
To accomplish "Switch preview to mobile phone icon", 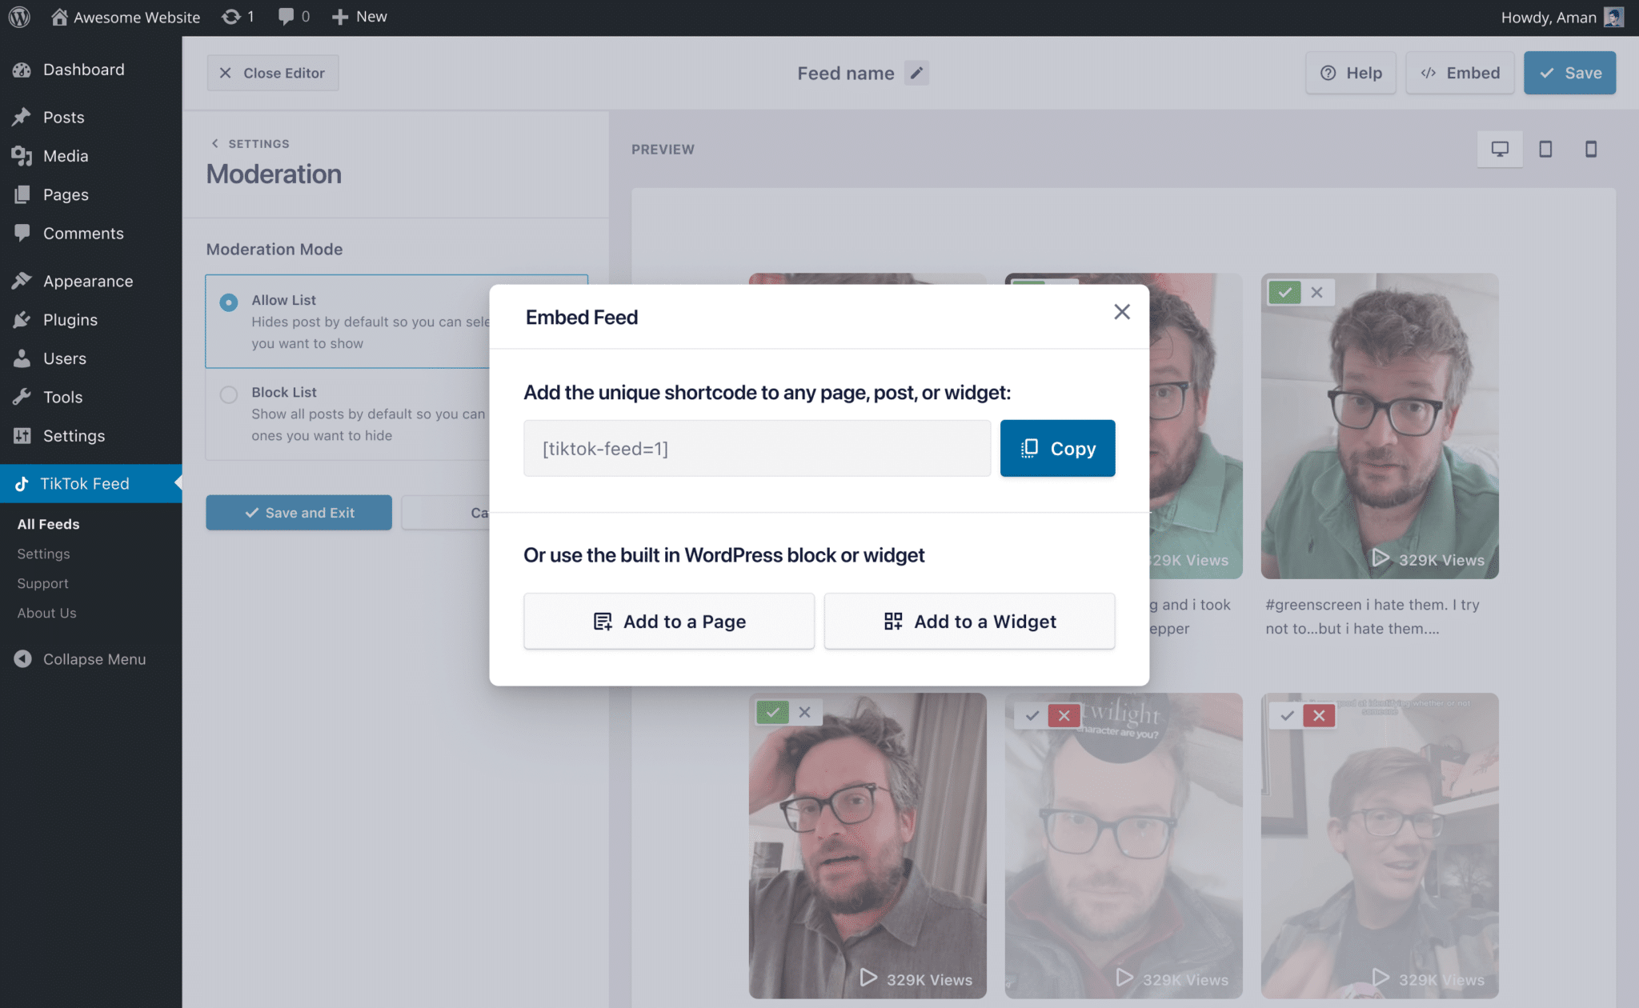I will pyautogui.click(x=1591, y=149).
